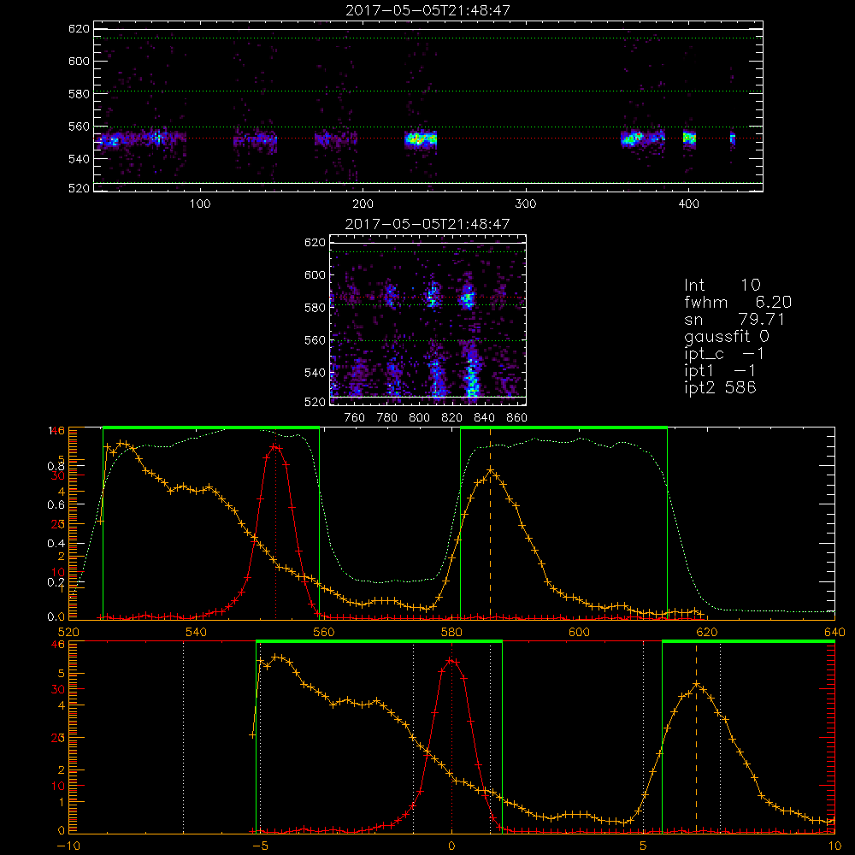Click bright streak near 832 in middle image
Screen dimensions: 855x855
click(x=471, y=376)
